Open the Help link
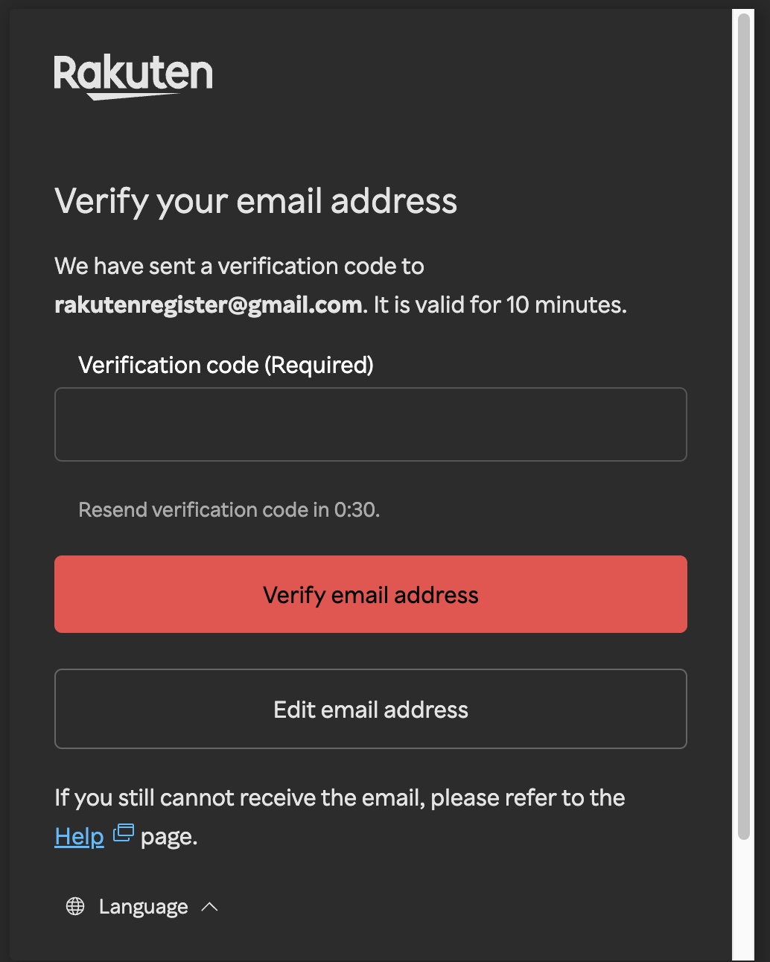Image resolution: width=770 pixels, height=962 pixels. pyautogui.click(x=79, y=836)
